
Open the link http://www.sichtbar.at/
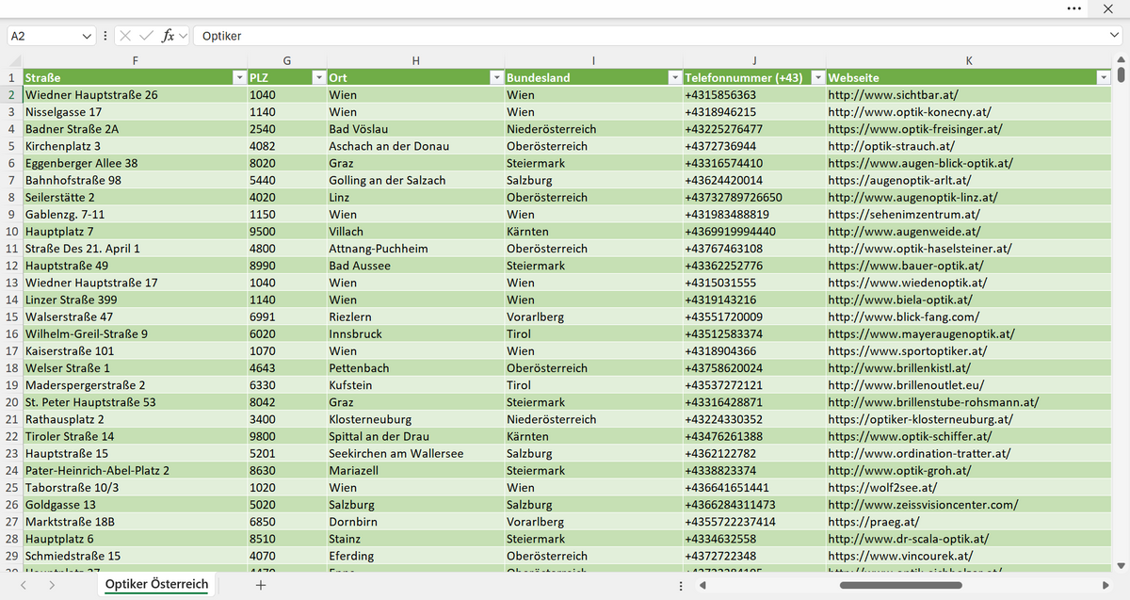point(893,95)
